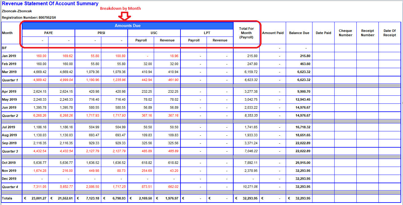The height and width of the screenshot is (205, 403).
Task: Select the 'Mar 2019' row label
Action: (x=9, y=72)
